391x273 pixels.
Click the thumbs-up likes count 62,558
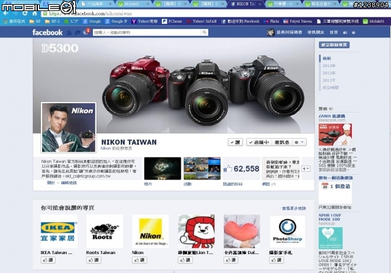point(241,169)
